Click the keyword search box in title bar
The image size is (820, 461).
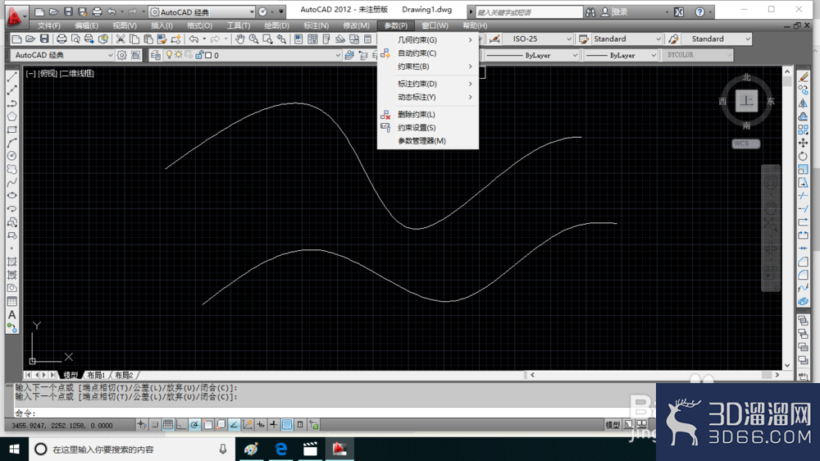point(528,12)
